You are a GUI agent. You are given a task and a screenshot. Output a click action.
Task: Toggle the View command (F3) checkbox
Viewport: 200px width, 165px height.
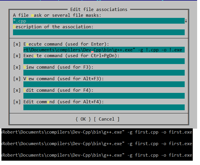[x=17, y=67]
